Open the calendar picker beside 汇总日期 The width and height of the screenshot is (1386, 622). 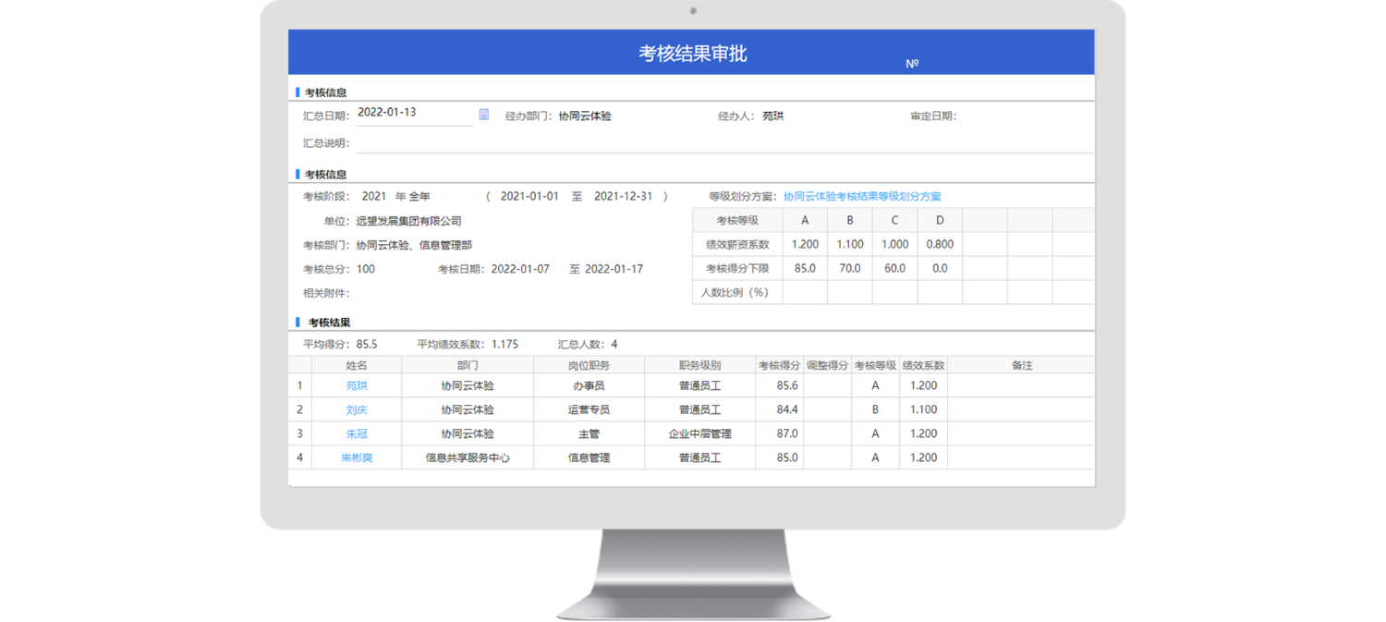click(483, 115)
